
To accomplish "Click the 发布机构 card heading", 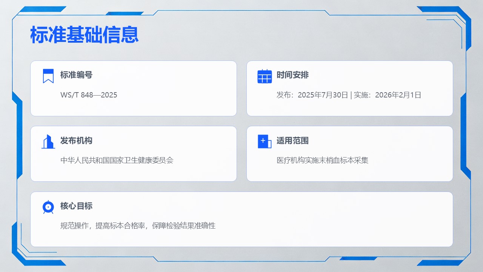I will point(76,141).
